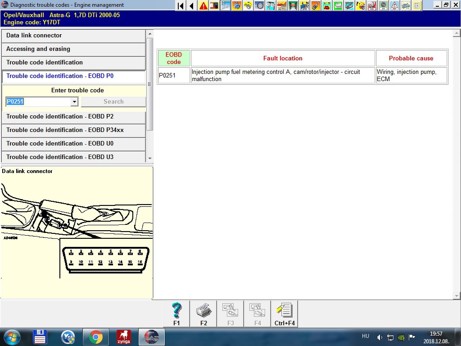Open vehicle selection red-black toolbar icon
This screenshot has width=461, height=346.
coord(214,5)
